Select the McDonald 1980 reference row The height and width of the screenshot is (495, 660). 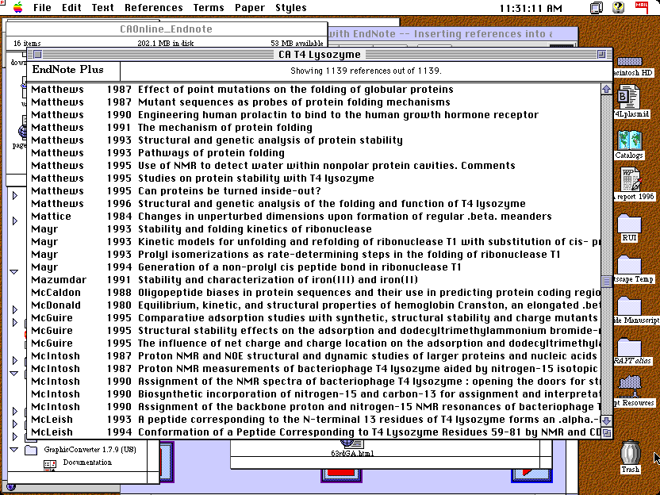coord(313,305)
